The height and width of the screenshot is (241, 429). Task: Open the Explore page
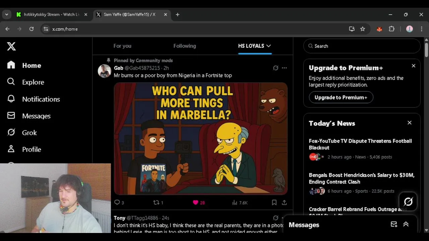[x=25, y=82]
